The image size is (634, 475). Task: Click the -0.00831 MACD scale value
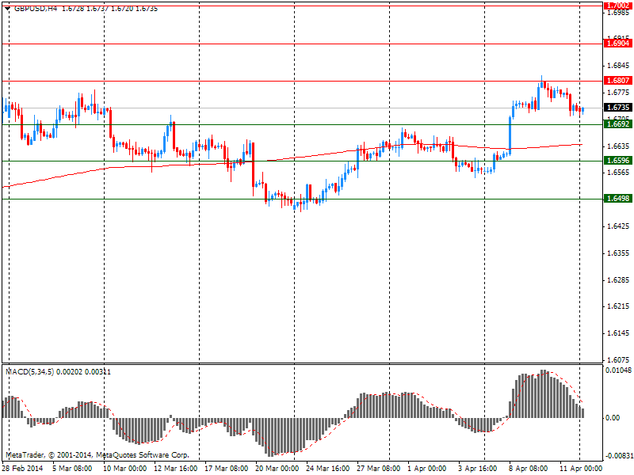[x=617, y=456]
